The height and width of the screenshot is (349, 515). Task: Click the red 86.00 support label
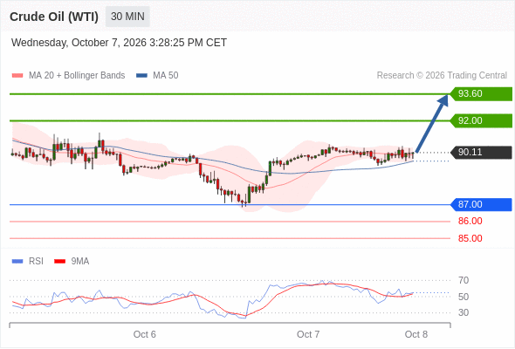470,221
